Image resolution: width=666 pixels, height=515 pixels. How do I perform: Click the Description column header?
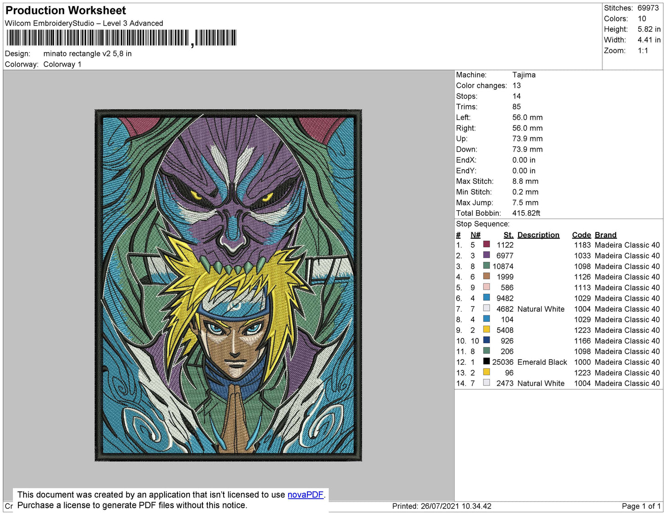[538, 235]
